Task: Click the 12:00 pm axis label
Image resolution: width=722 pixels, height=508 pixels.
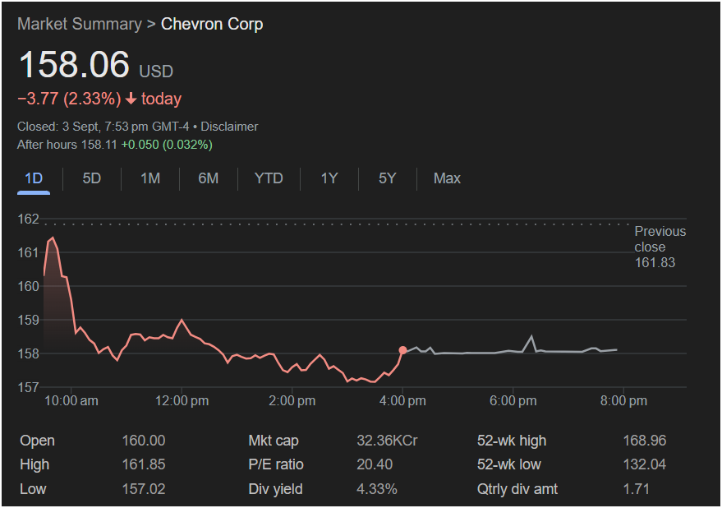Action: (x=182, y=401)
